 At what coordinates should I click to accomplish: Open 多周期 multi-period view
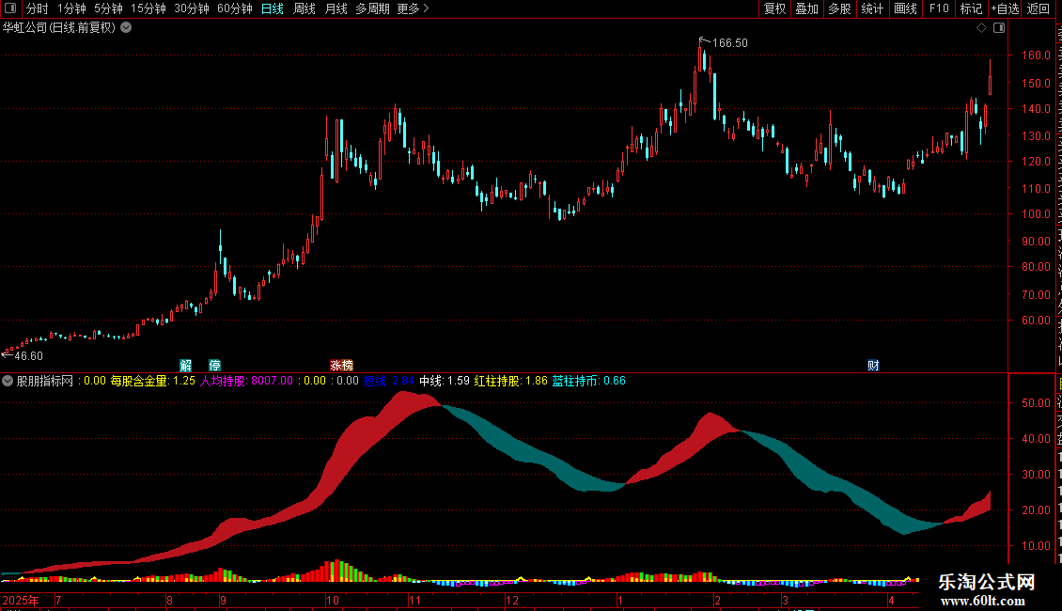(x=372, y=8)
